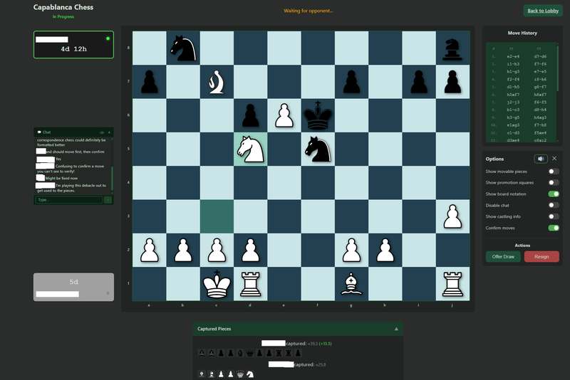The height and width of the screenshot is (380, 570).
Task: Select the white pawn on e6
Action: (284, 115)
